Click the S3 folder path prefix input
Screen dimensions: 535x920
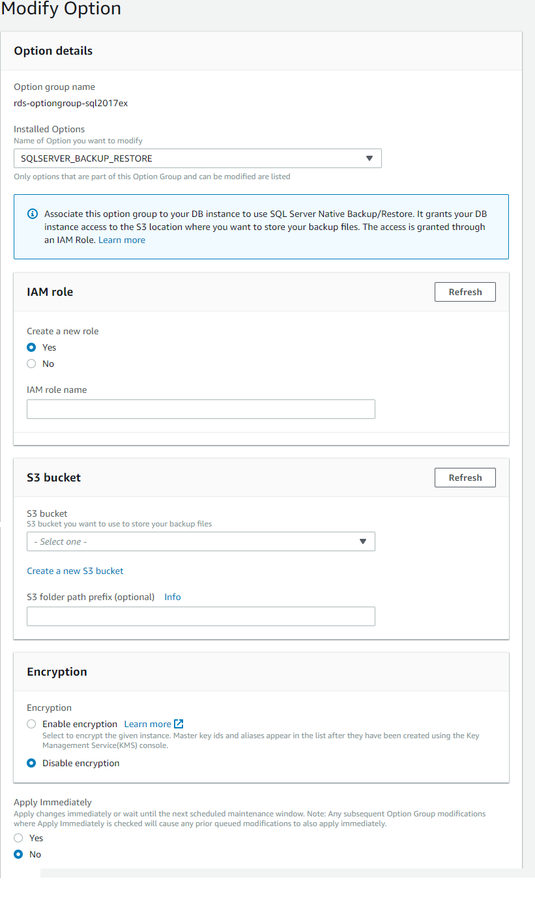[201, 616]
